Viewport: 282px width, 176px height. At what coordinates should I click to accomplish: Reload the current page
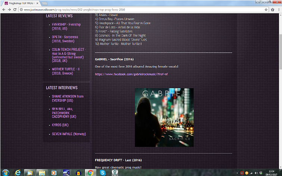pyautogui.click(x=15, y=10)
